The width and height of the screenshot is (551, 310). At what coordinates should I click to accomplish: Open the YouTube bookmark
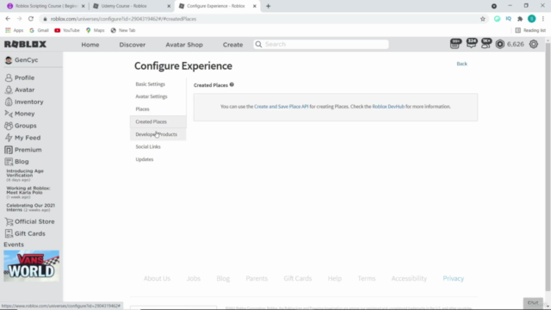point(67,31)
